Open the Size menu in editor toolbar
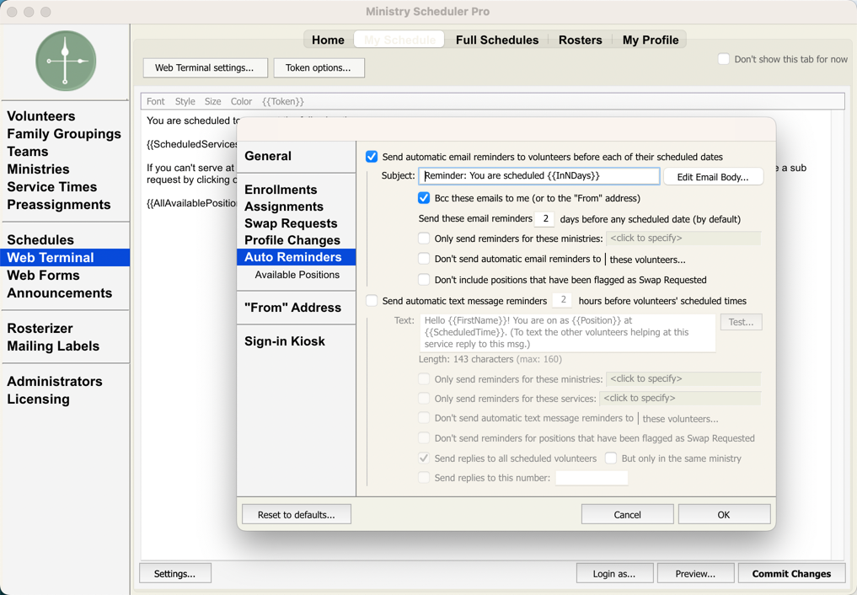 (x=212, y=101)
